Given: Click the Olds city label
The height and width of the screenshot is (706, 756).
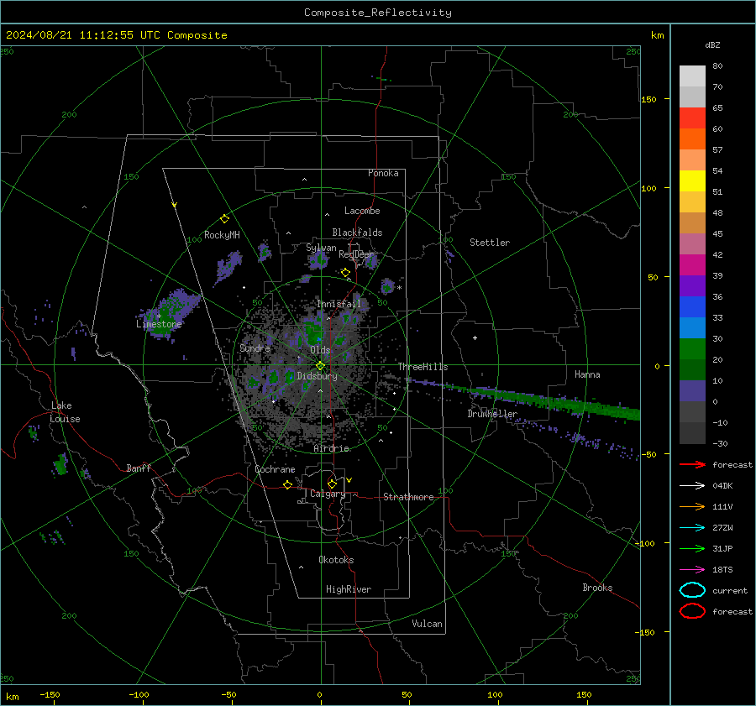Looking at the screenshot, I should (x=320, y=350).
